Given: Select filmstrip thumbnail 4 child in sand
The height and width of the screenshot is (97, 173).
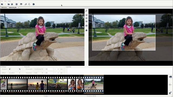Looking at the screenshot, I should tap(57, 84).
